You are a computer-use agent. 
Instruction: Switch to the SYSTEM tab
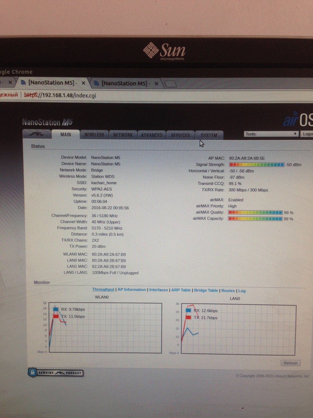coord(209,135)
